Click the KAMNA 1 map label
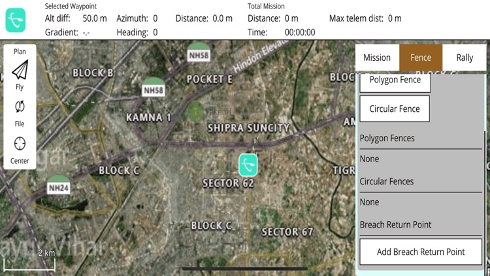The height and width of the screenshot is (276, 490). pyautogui.click(x=148, y=117)
